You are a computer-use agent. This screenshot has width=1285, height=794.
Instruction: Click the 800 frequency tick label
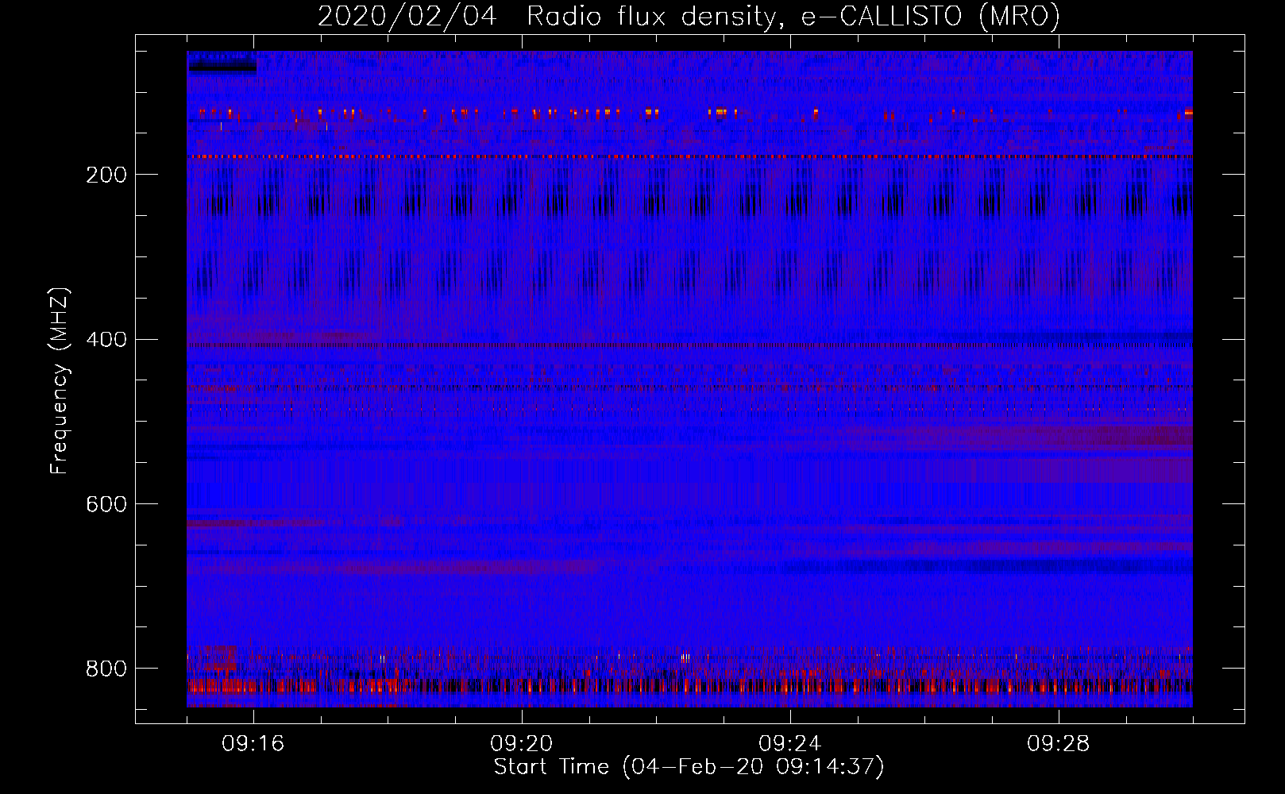(106, 669)
